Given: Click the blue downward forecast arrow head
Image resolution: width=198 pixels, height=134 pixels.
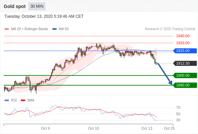Looking at the screenshot, I should click(x=170, y=83).
